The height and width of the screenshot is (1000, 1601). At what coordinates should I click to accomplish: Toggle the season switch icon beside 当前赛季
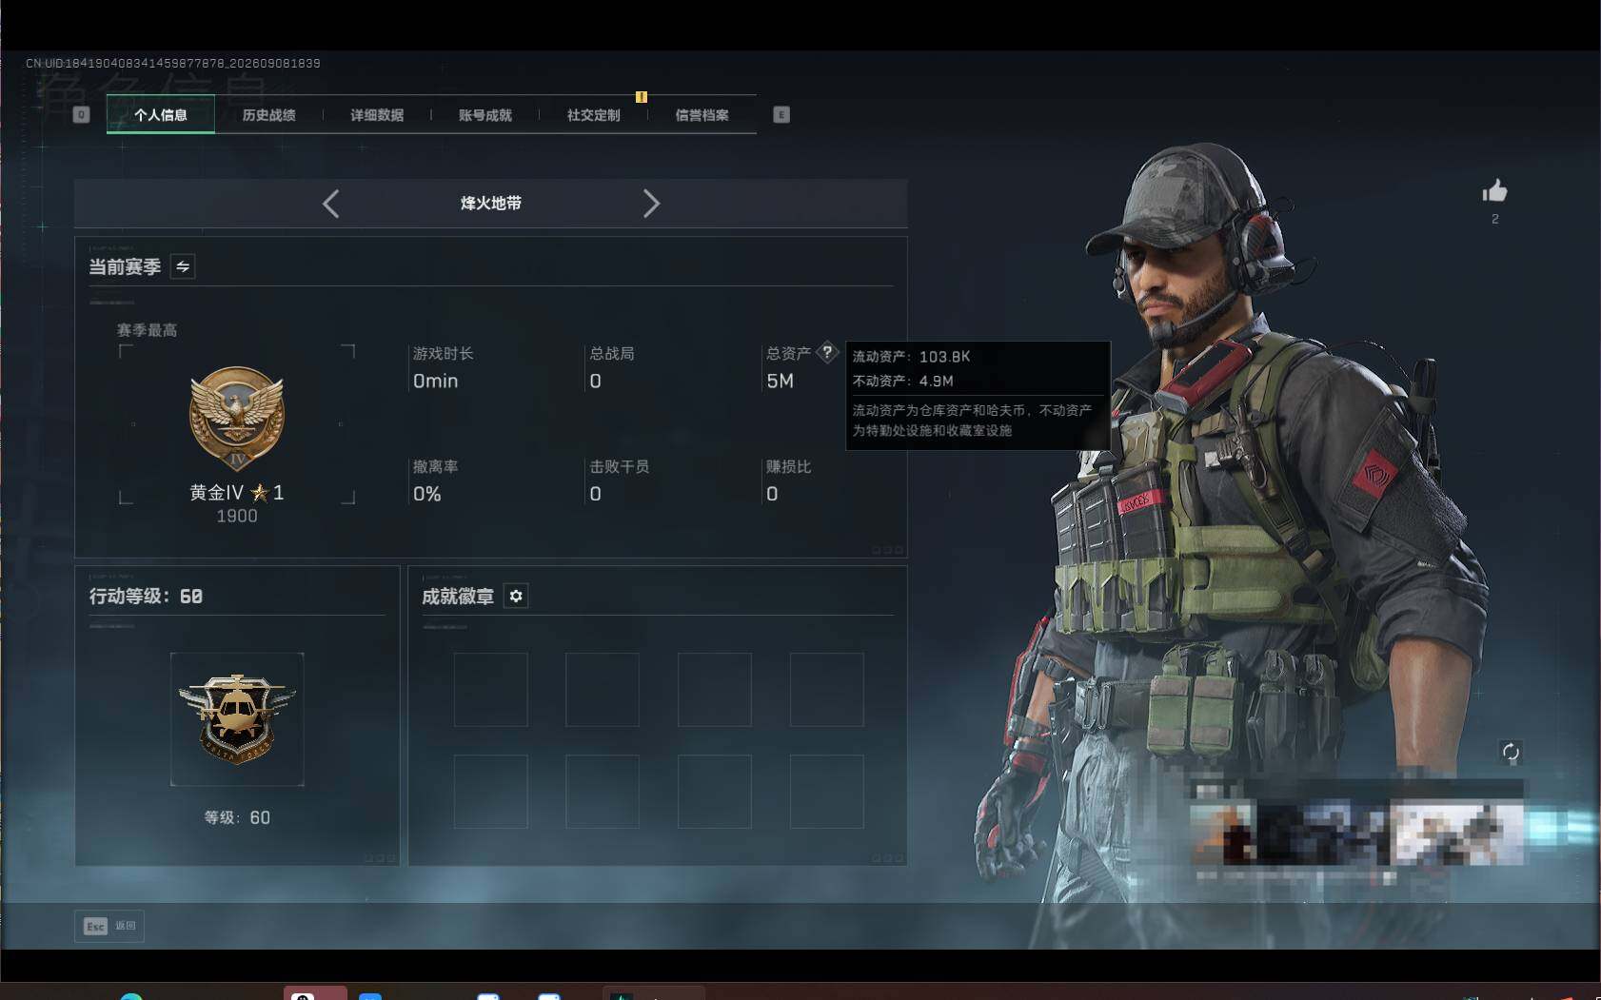click(183, 267)
